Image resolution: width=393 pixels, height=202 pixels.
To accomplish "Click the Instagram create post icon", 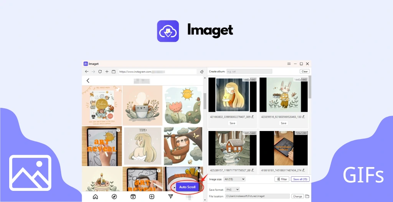I will pos(152,197).
